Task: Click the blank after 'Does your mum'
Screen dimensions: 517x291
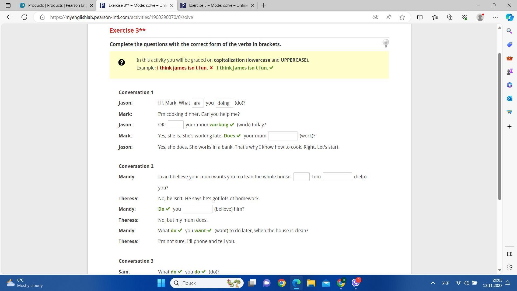Action: tap(283, 136)
